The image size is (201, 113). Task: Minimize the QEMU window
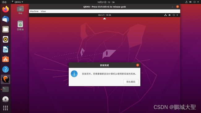[x=173, y=7]
